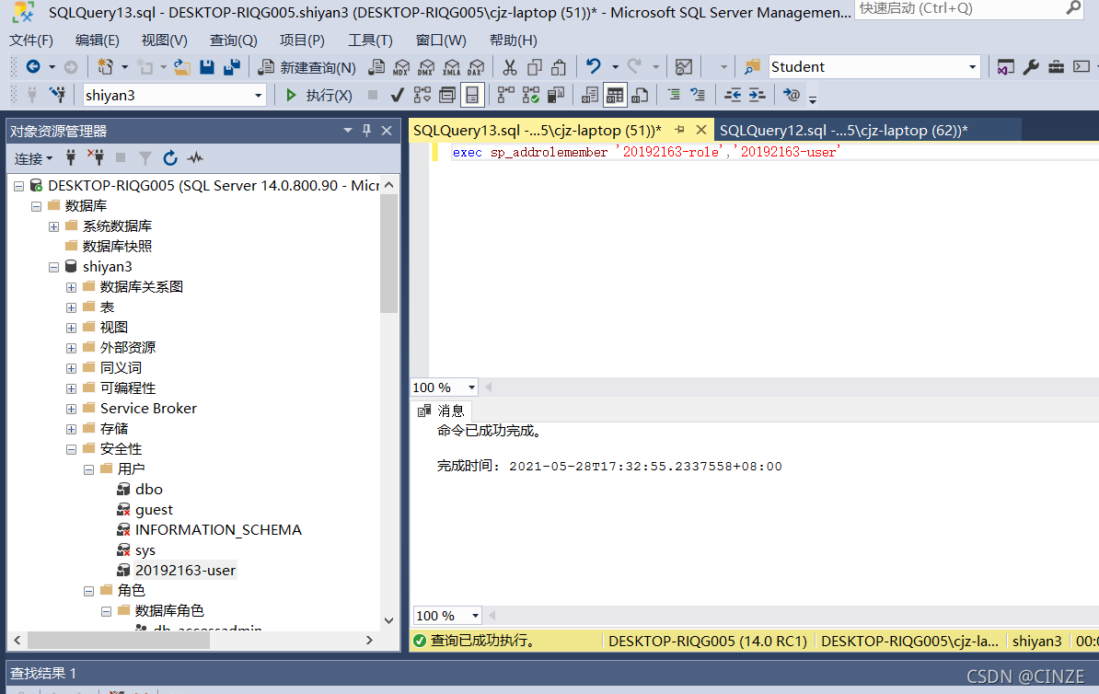Screen dimensions: 1099x694
Task: Open the Student search dropdown
Action: point(972,67)
